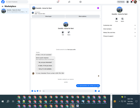140x108 pixels.
Task: Expand Media, files and links section
Action: pos(119,32)
